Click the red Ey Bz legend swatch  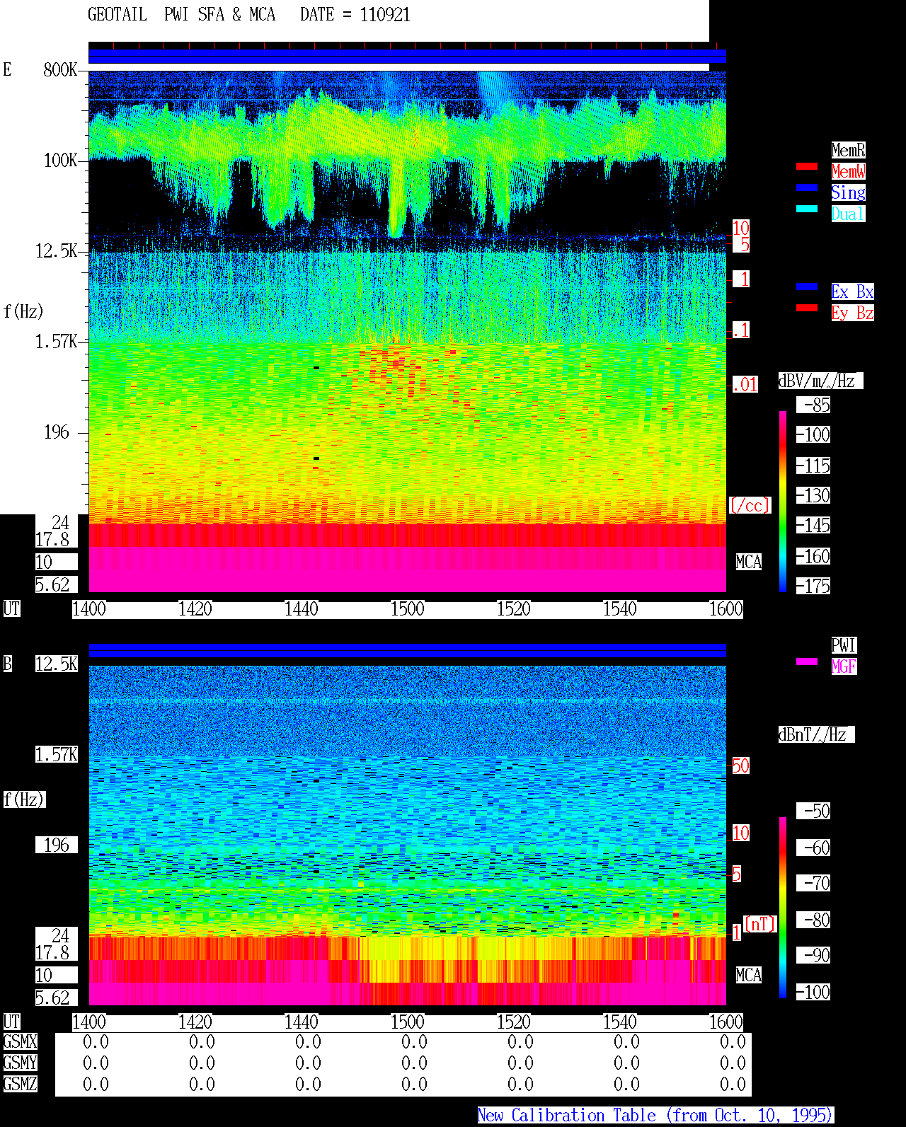point(807,308)
